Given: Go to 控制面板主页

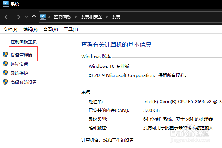Looking at the screenshot, I should click(x=24, y=42).
